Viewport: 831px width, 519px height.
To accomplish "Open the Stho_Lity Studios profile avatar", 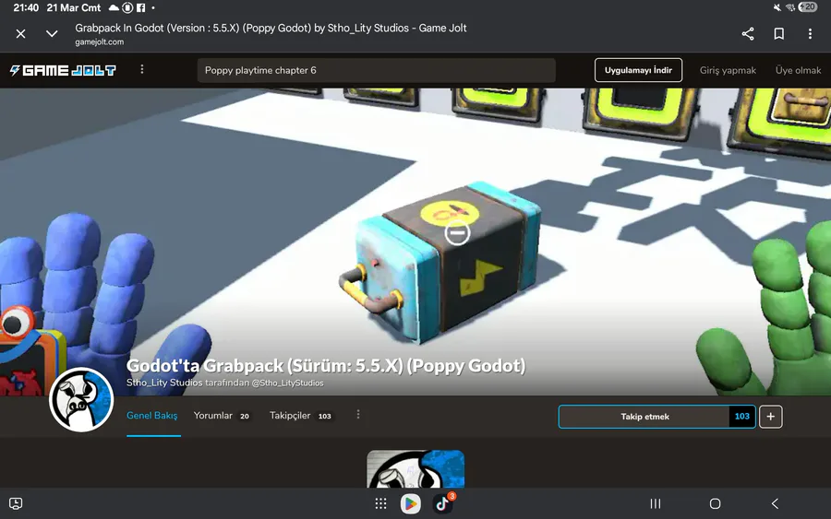I will pos(81,400).
